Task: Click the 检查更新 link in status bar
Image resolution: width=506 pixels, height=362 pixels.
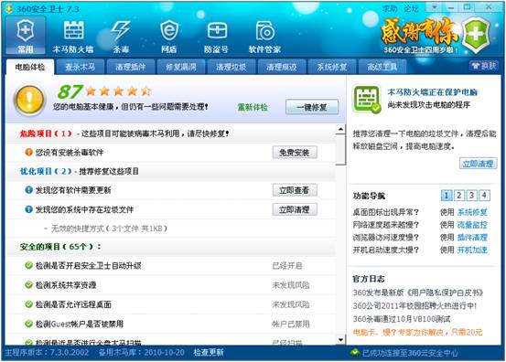Action: click(209, 352)
